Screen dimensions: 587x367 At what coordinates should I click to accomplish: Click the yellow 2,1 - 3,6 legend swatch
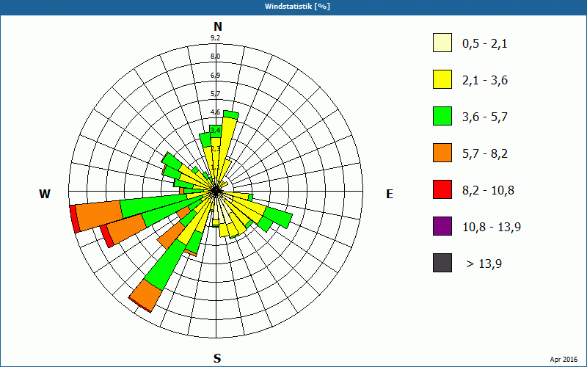[442, 79]
